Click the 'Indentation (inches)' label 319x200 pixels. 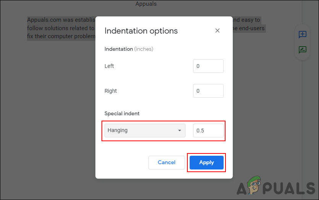click(129, 49)
